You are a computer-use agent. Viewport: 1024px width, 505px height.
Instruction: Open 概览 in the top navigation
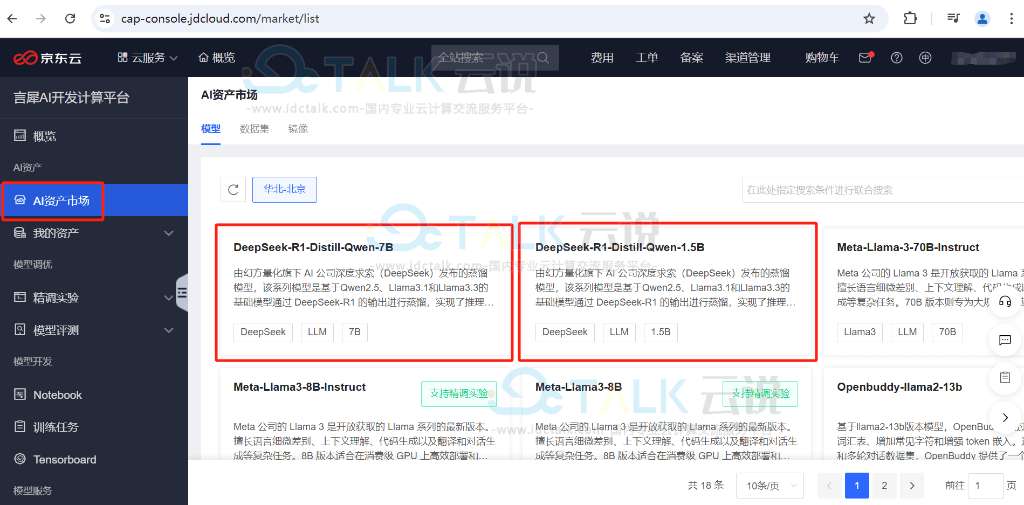click(217, 58)
